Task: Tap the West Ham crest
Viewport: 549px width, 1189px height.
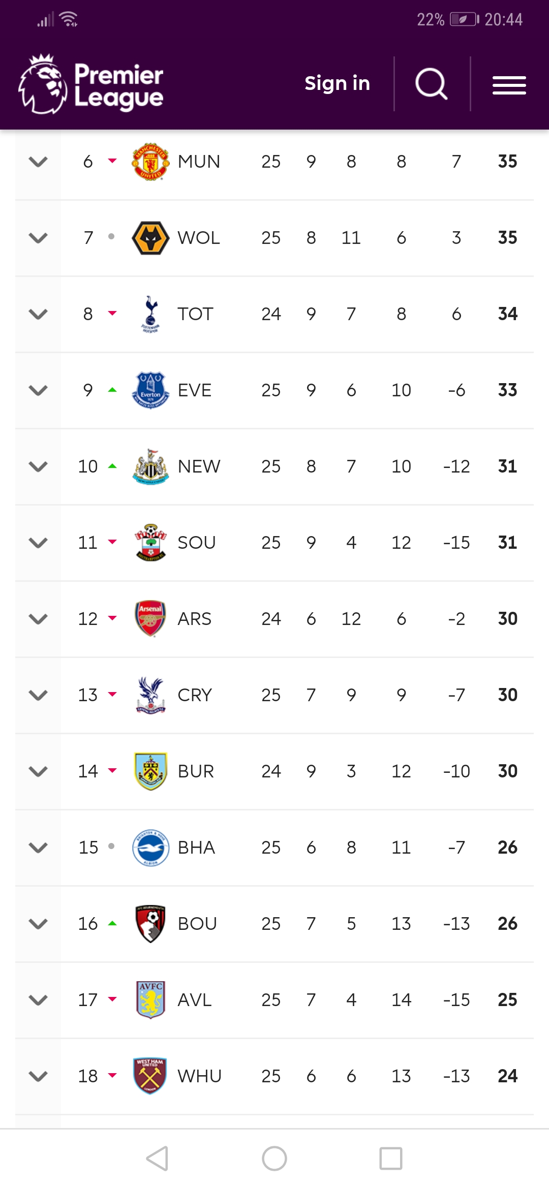Action: click(x=150, y=1076)
